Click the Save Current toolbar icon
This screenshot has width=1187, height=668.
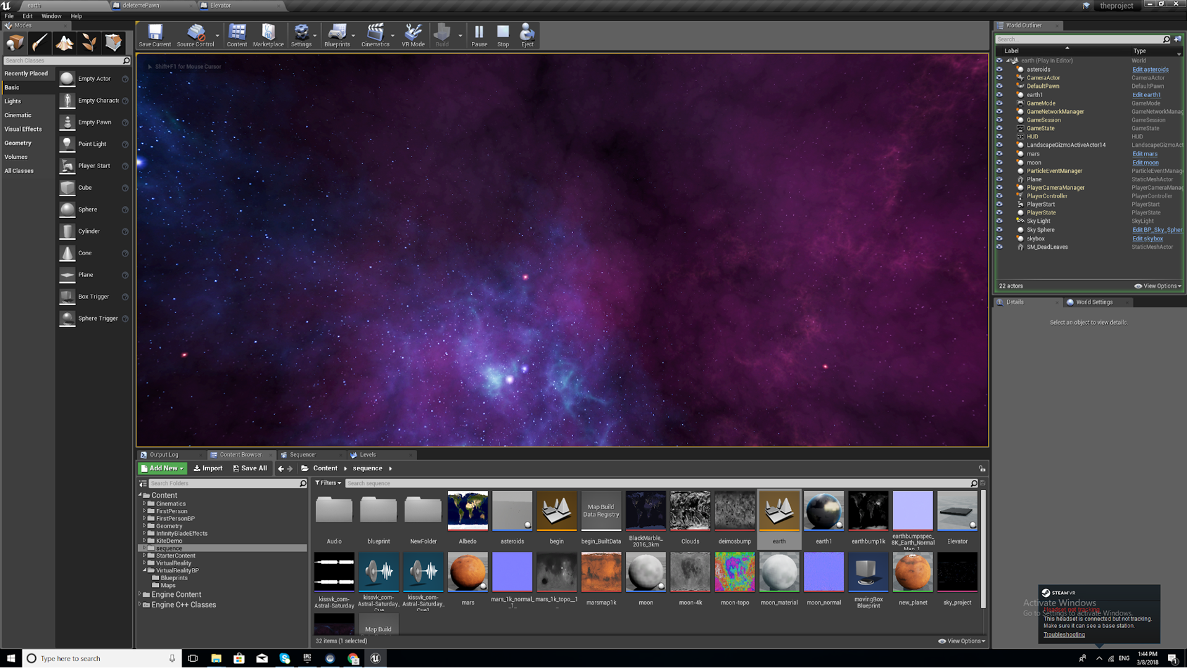coord(155,35)
